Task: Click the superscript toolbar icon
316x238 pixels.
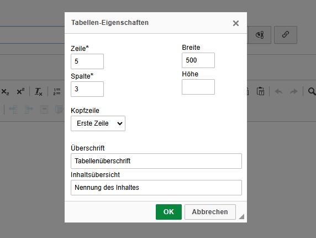Action: [x=20, y=92]
